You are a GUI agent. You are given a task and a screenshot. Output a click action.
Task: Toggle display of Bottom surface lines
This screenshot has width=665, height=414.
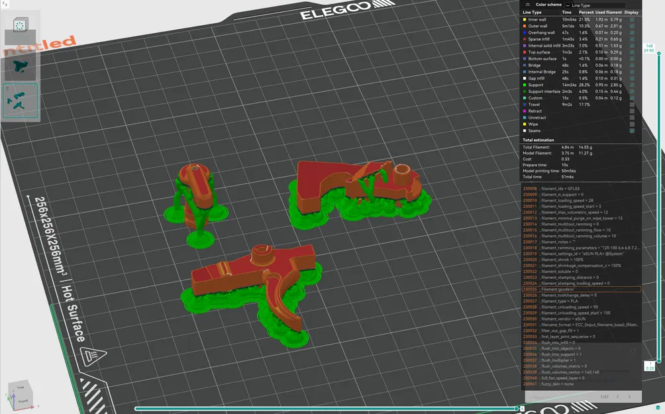[x=632, y=59]
